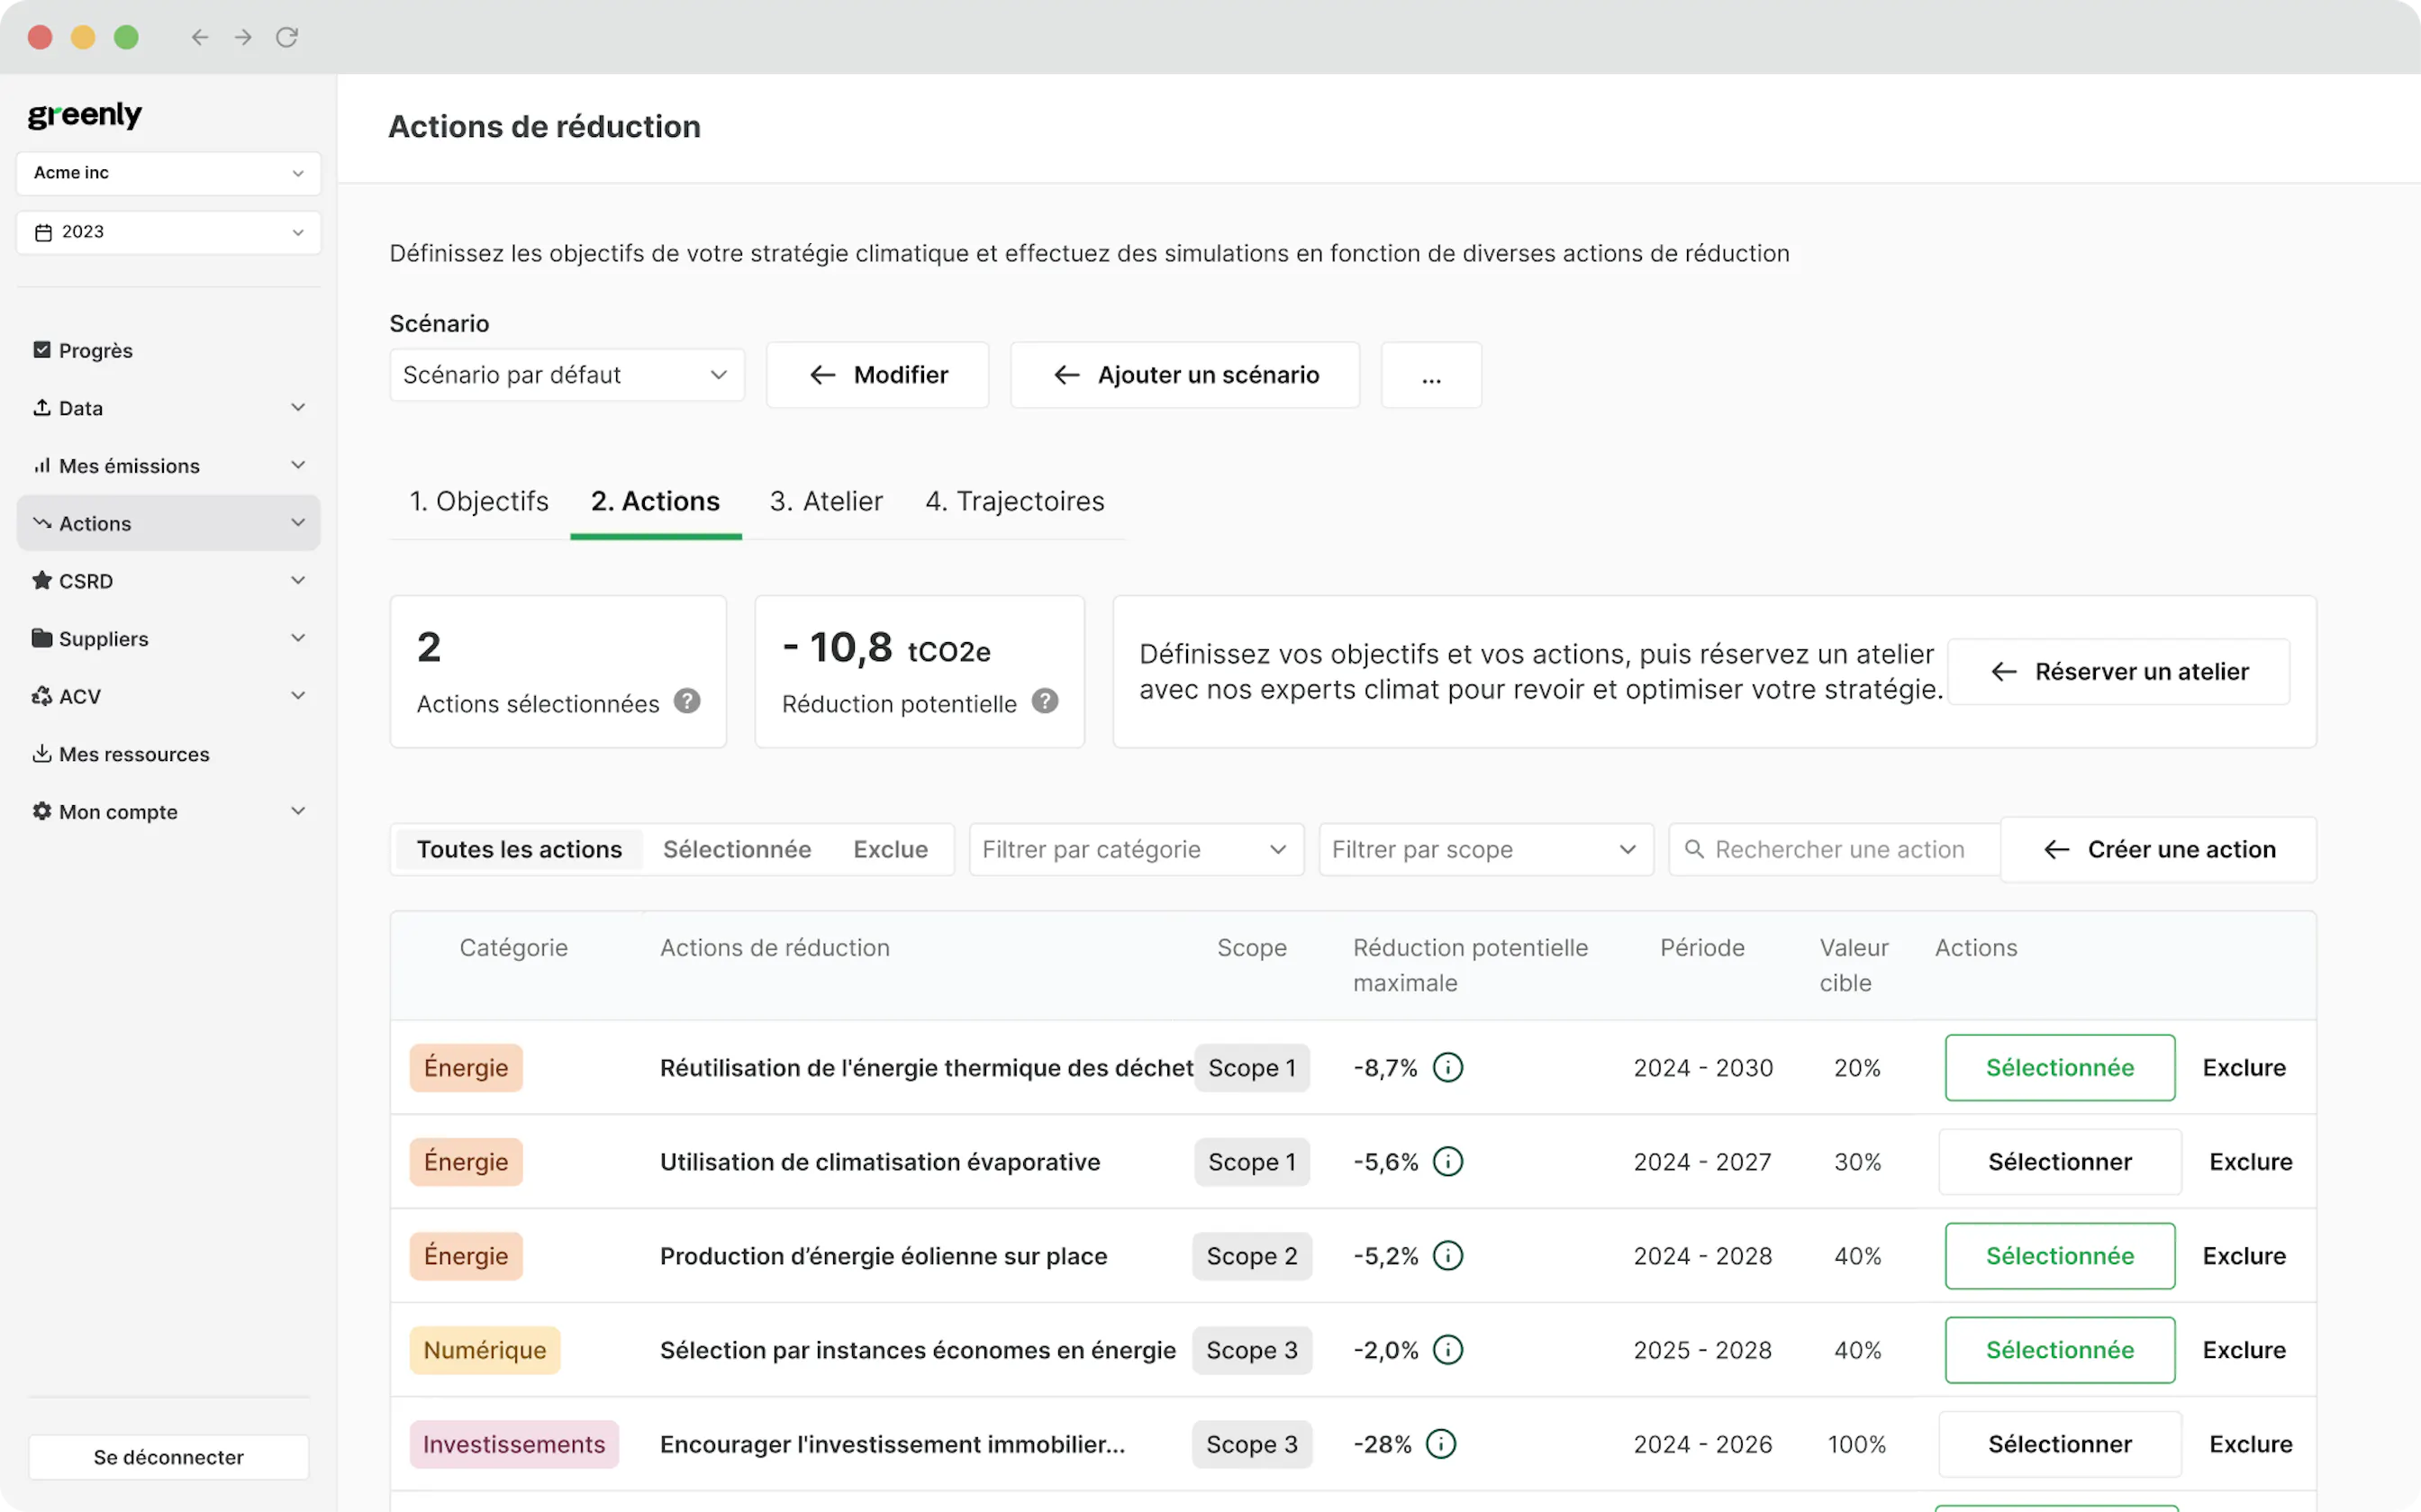Open the Scénario par défaut dropdown
This screenshot has height=1512, width=2421.
coord(567,375)
